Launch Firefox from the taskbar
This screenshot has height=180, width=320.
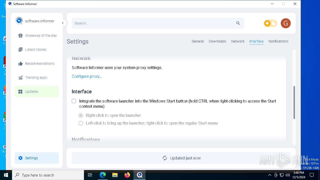[x=127, y=175]
